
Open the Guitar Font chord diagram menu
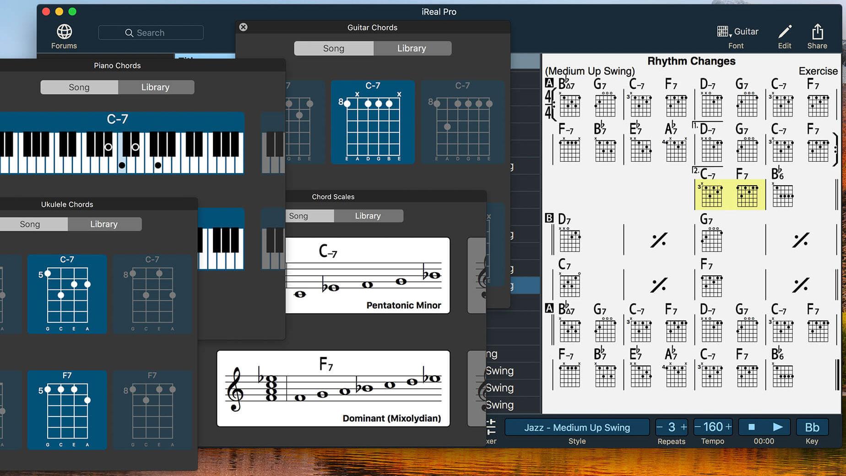(x=737, y=32)
